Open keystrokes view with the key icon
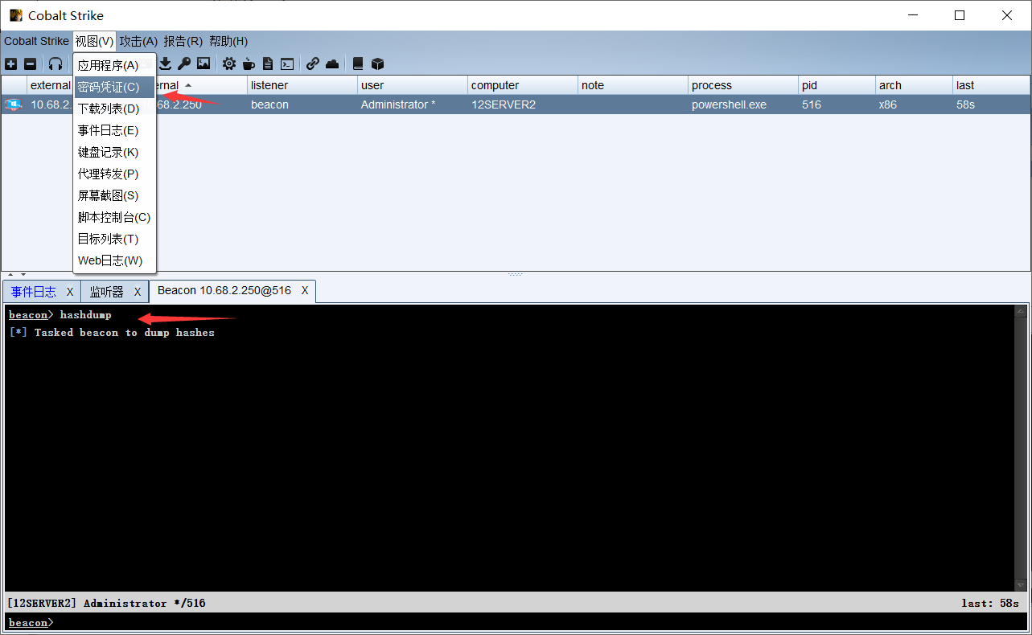1032x635 pixels. 184,63
